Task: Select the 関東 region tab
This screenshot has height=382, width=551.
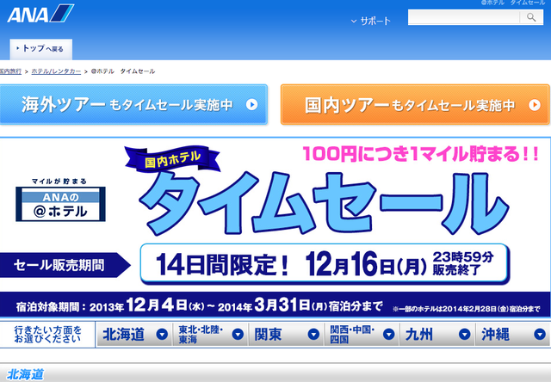Action: [287, 334]
